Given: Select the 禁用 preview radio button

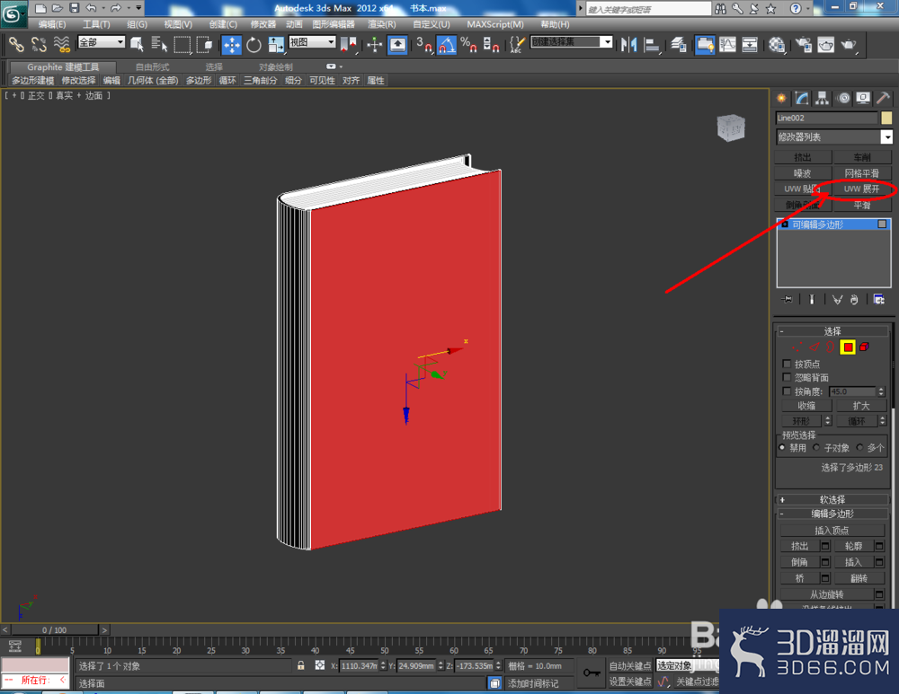Looking at the screenshot, I should (x=783, y=447).
